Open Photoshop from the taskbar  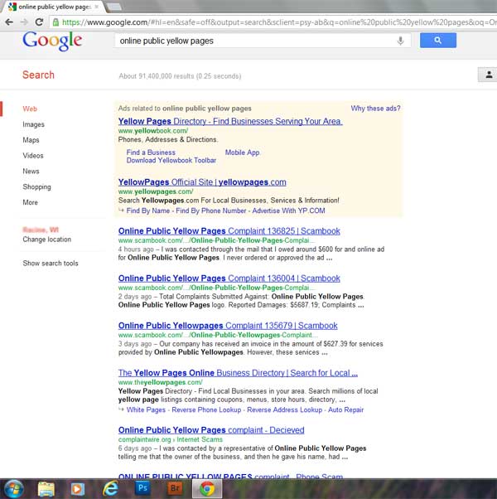142,488
